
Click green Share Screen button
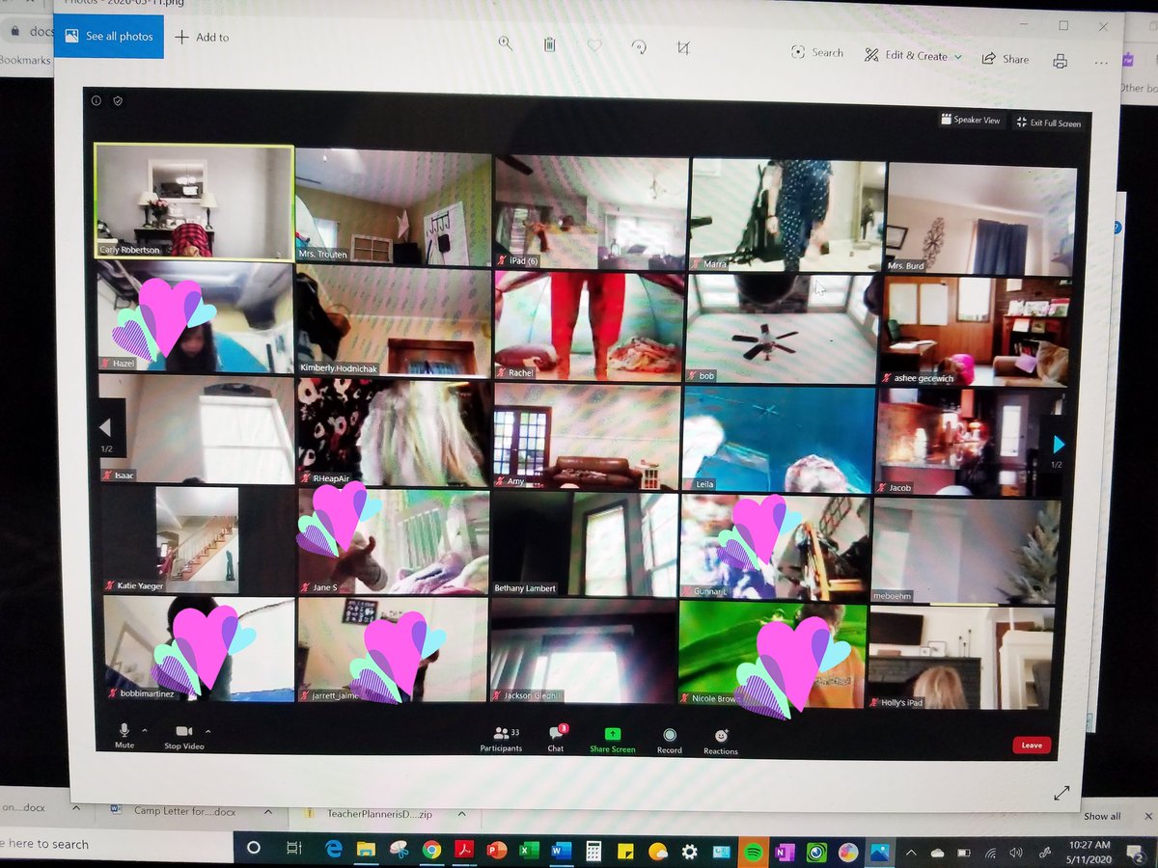(612, 741)
